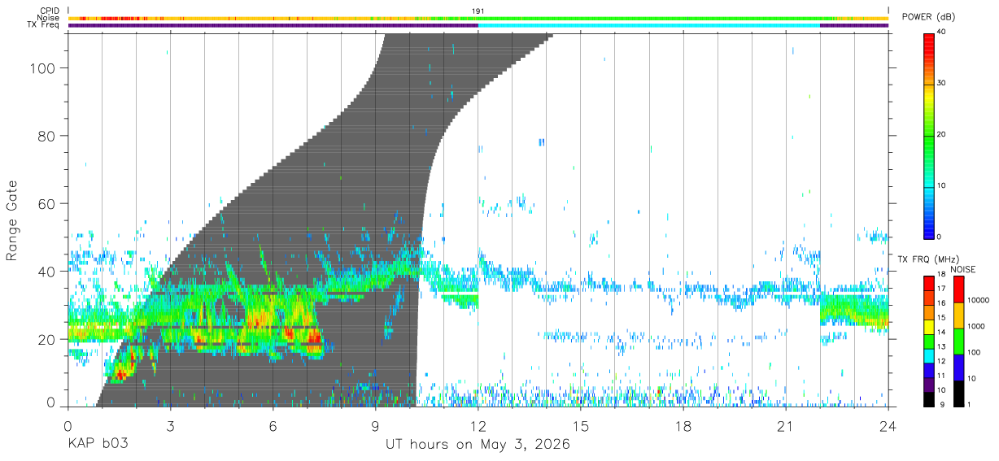
Task: Click the 'TX FRQ (MHz)' legend title
Action: point(927,259)
